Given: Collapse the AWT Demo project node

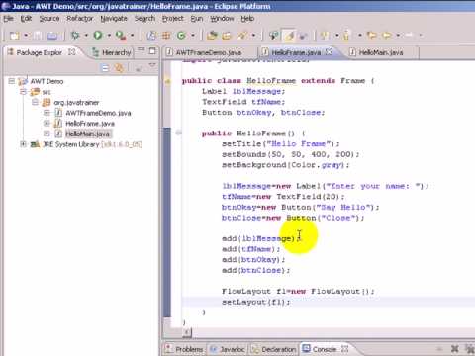Looking at the screenshot, I should pos(12,81).
